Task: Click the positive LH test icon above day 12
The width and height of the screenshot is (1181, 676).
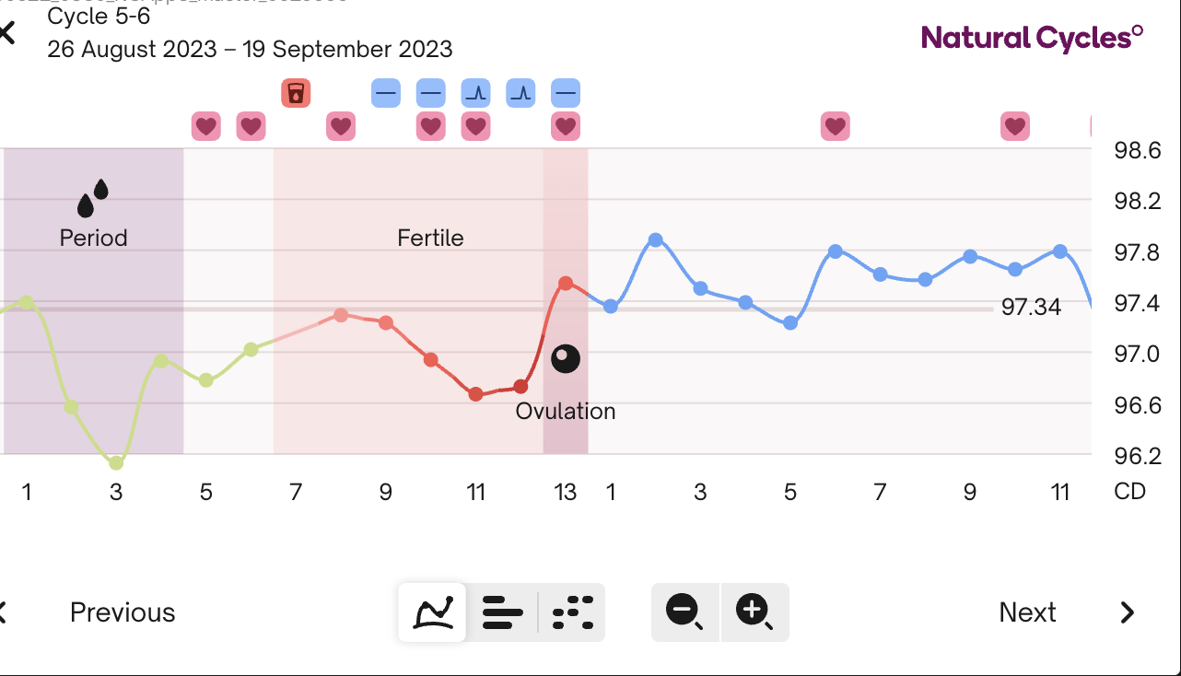Action: click(x=521, y=93)
